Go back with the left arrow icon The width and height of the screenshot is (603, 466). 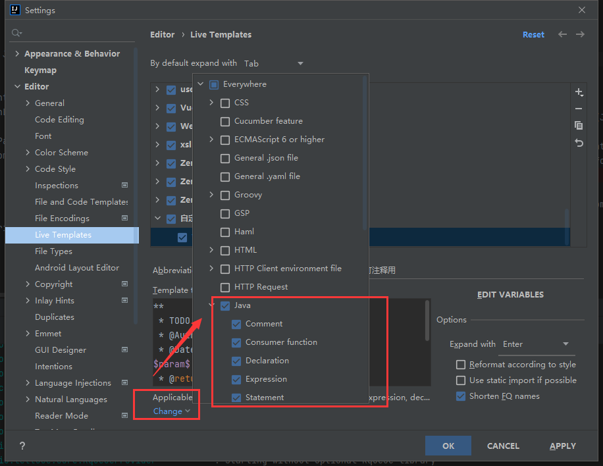(x=562, y=34)
